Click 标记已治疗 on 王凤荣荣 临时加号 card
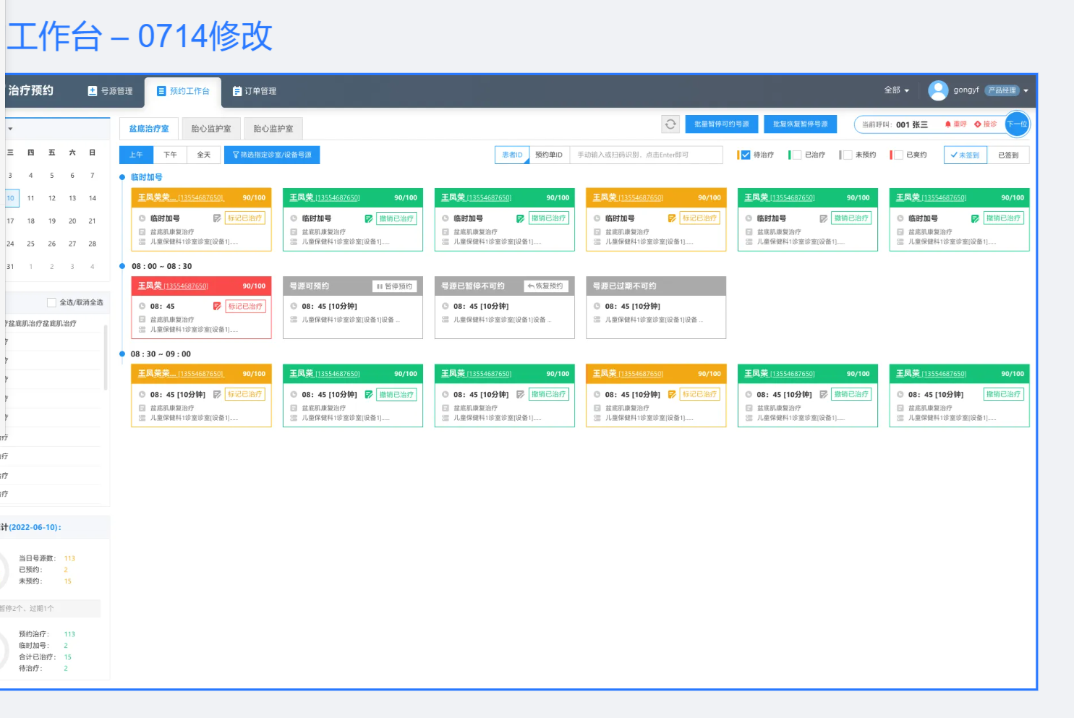The width and height of the screenshot is (1074, 718). click(x=245, y=218)
